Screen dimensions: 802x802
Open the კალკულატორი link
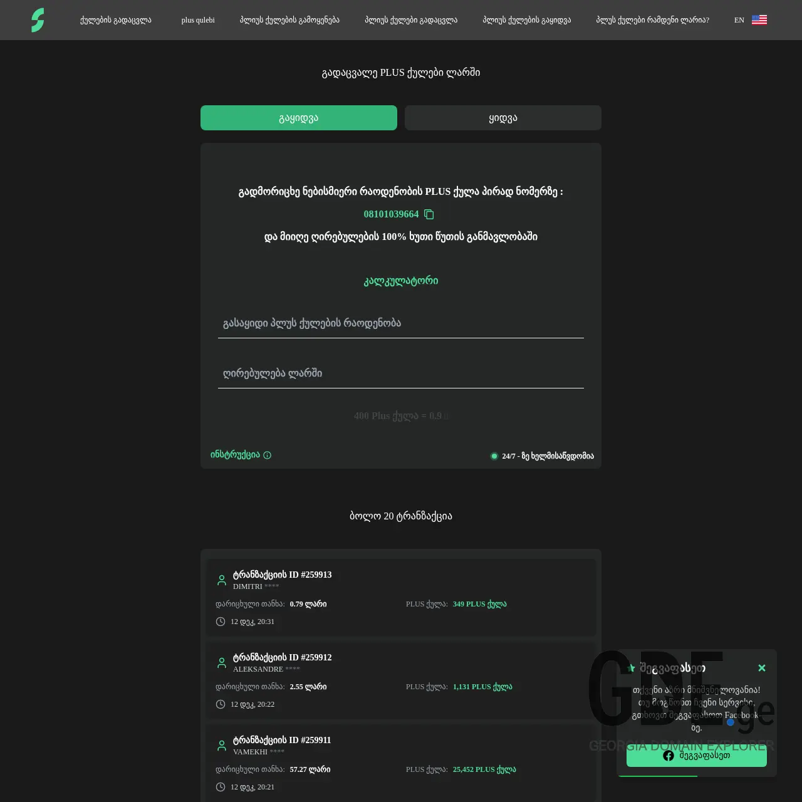coord(400,281)
